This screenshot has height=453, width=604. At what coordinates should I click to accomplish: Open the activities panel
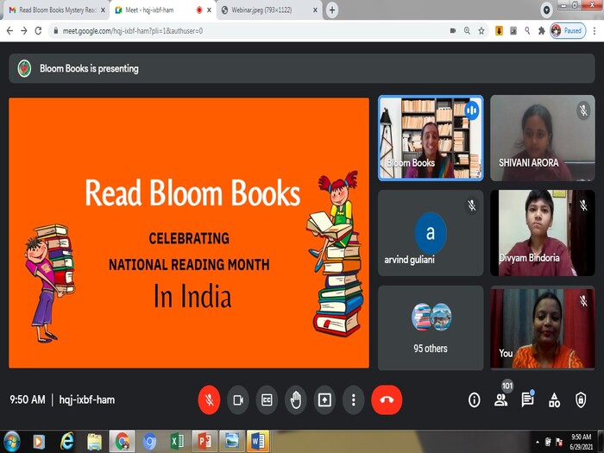(554, 400)
